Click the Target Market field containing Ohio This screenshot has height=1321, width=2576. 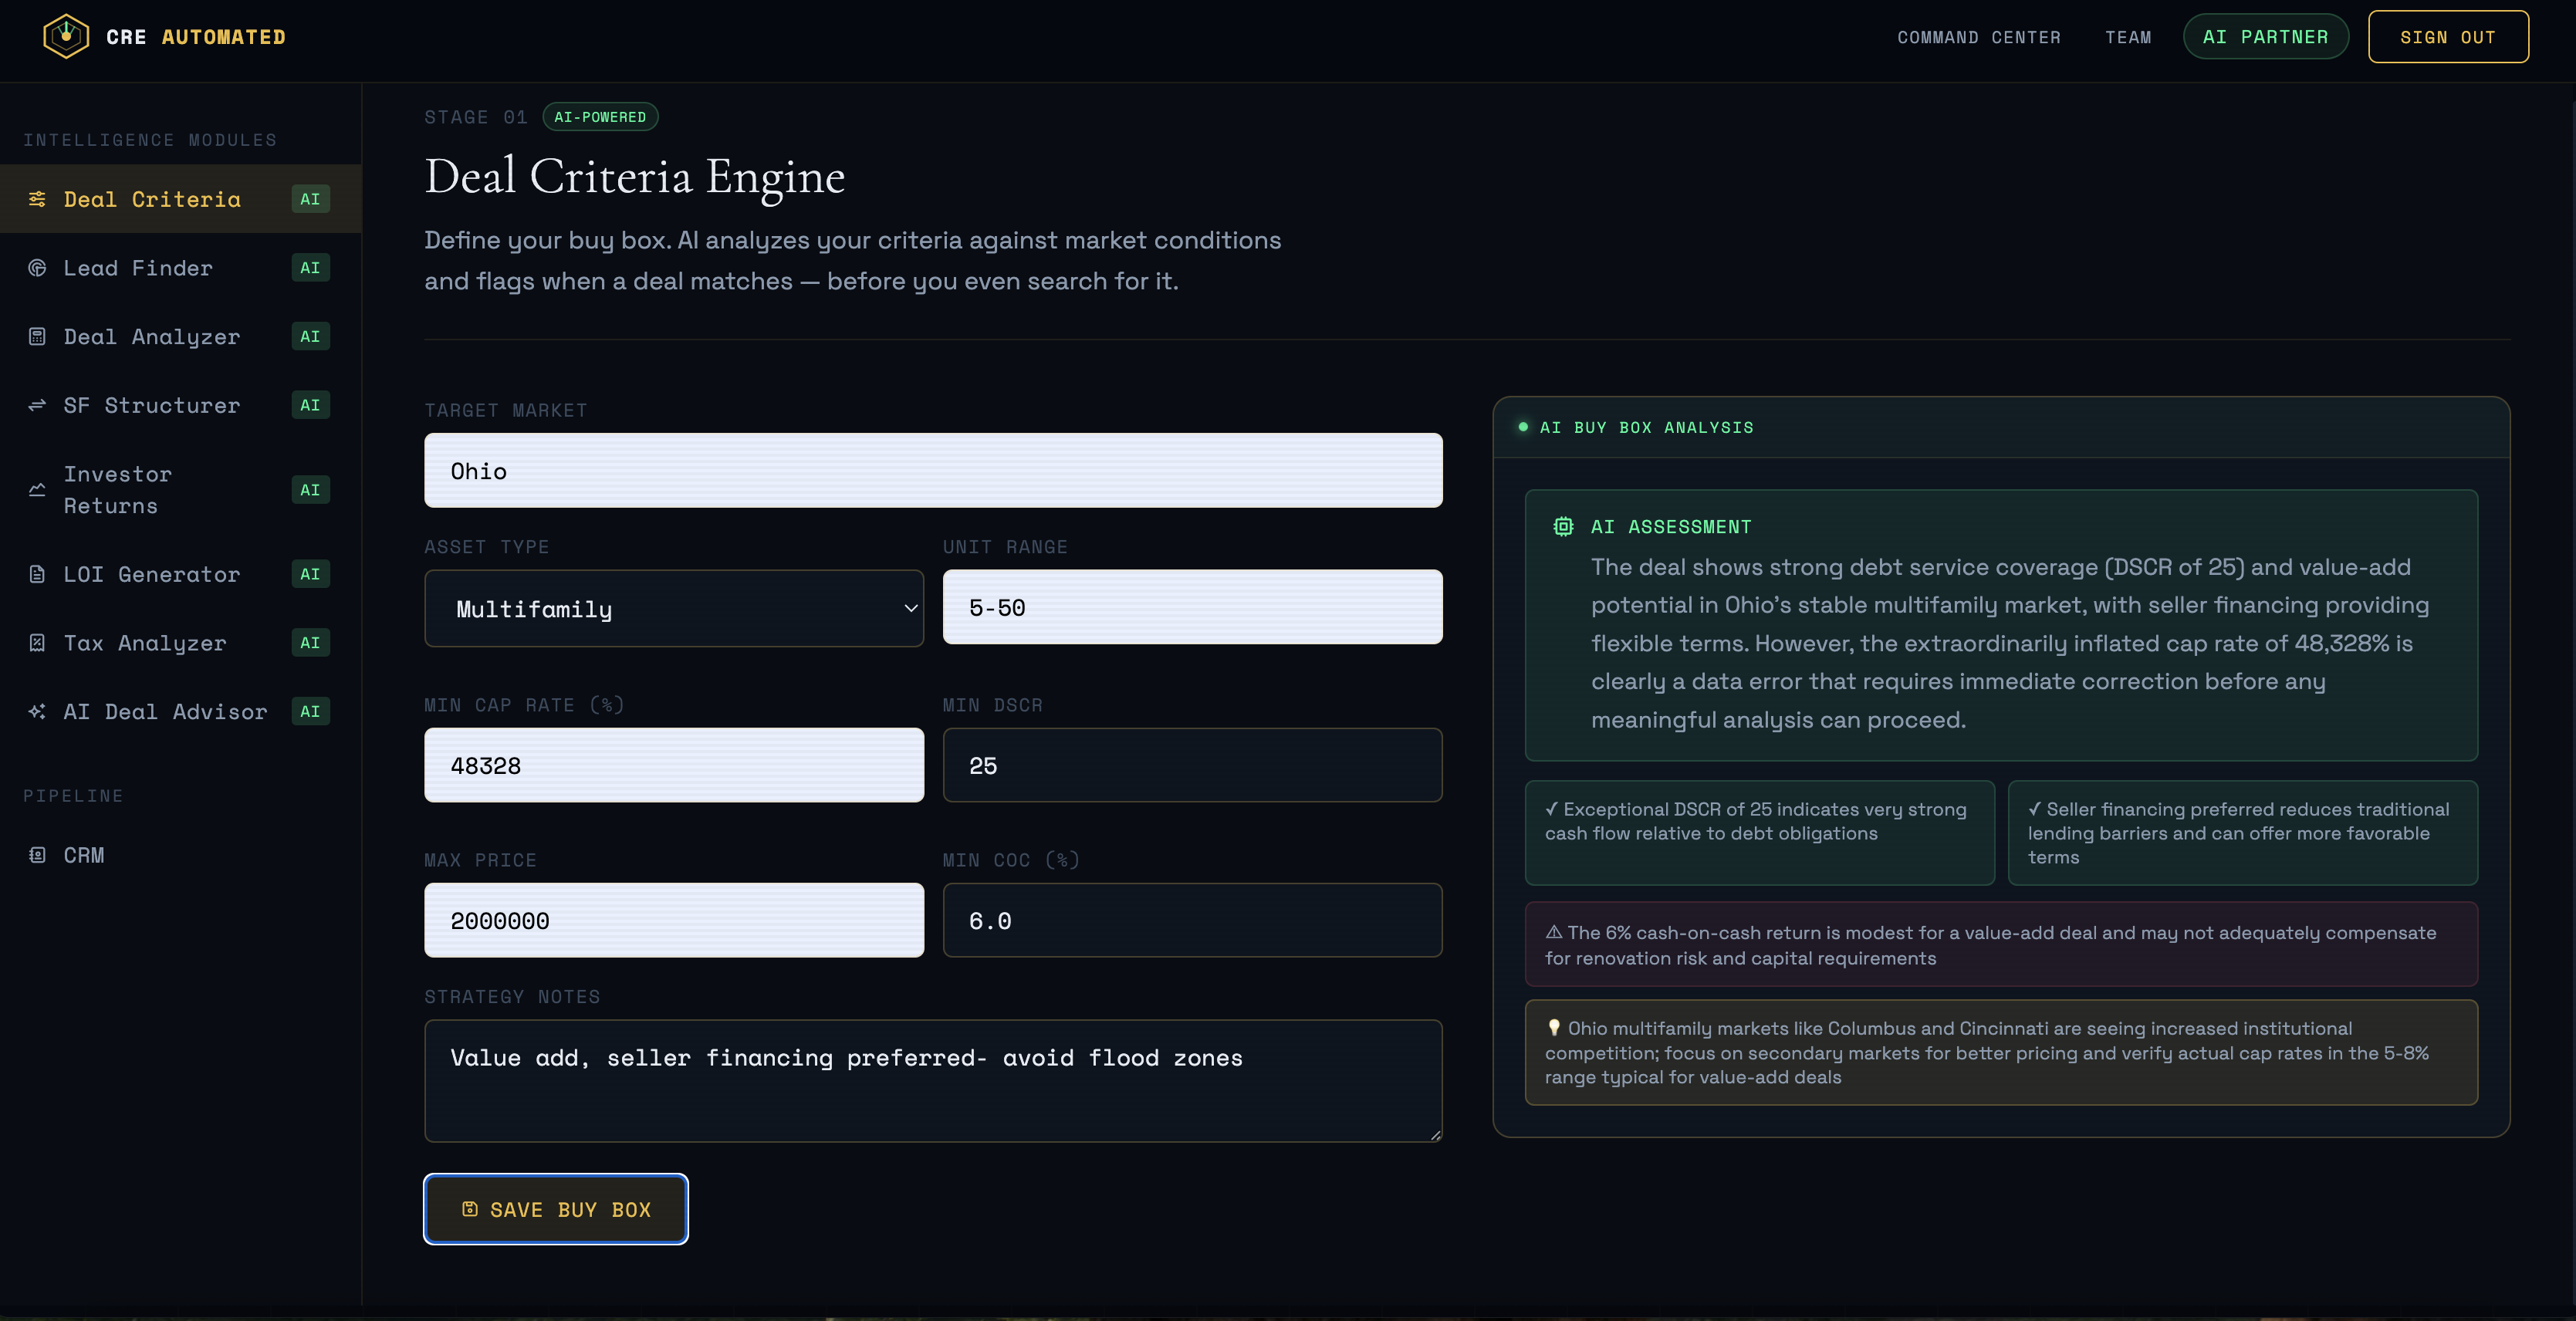(933, 470)
